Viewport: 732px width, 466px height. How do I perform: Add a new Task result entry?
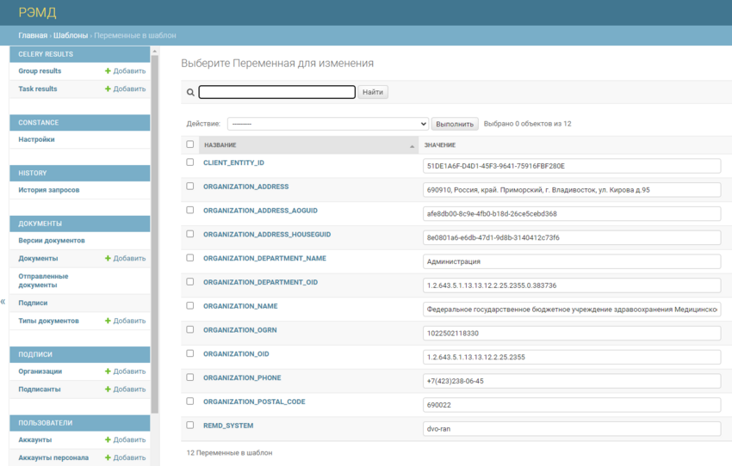point(125,89)
